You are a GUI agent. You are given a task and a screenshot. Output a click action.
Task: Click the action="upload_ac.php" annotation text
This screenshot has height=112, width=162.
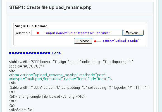[121, 41]
